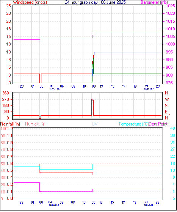
Task: Click the 0.4 rainfall axis value
Action: tap(10, 177)
